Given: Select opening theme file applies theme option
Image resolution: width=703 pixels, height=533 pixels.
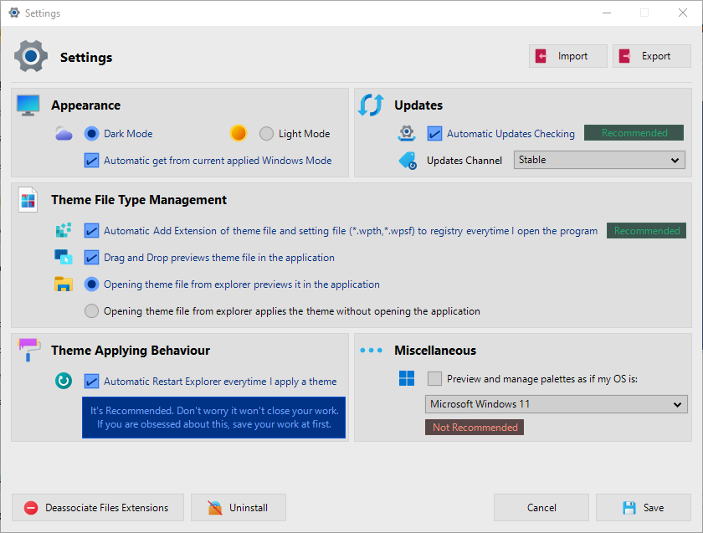Looking at the screenshot, I should coord(91,311).
